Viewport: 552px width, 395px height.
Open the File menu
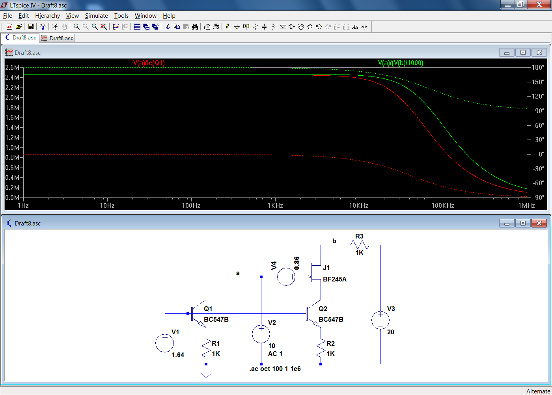pos(7,16)
